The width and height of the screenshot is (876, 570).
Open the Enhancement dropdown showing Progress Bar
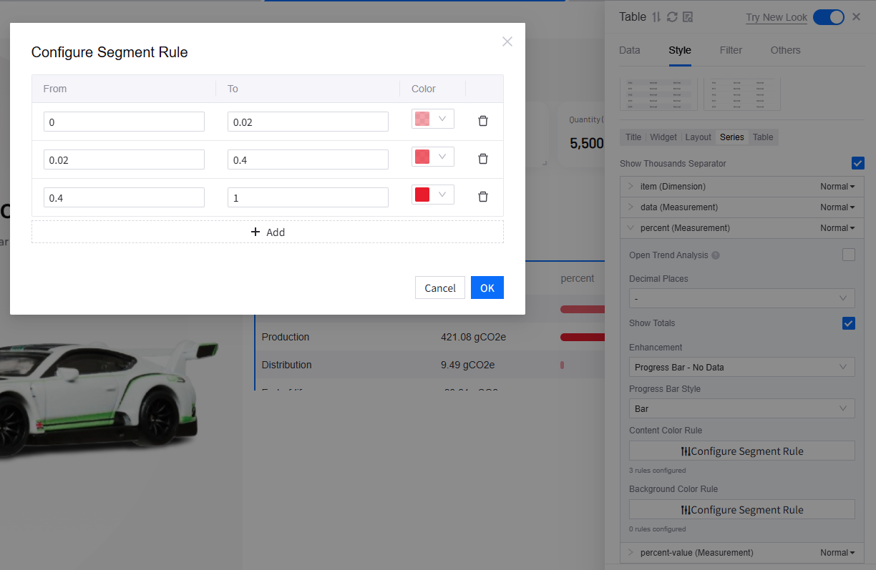click(x=741, y=367)
